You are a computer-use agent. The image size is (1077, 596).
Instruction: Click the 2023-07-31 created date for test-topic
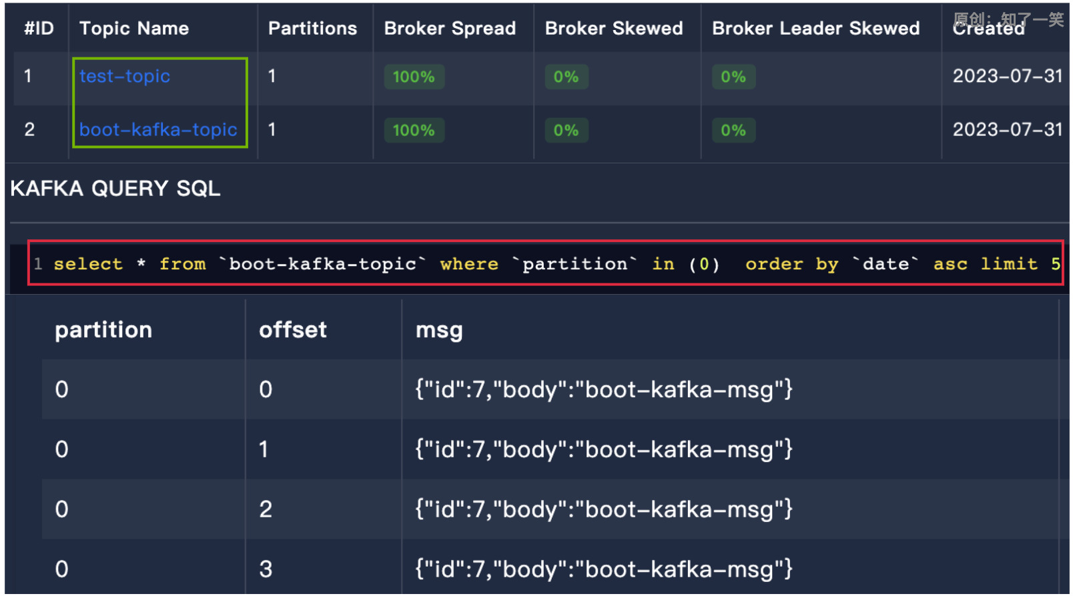pos(1007,76)
